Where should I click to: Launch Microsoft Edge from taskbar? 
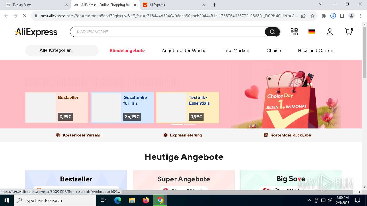point(118,200)
